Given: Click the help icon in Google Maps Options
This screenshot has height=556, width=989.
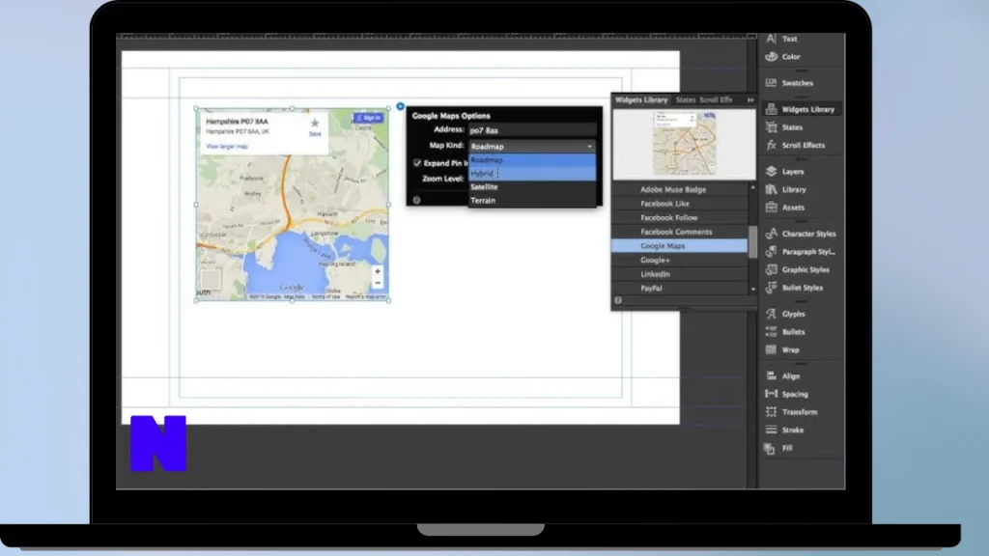Looking at the screenshot, I should pyautogui.click(x=417, y=200).
